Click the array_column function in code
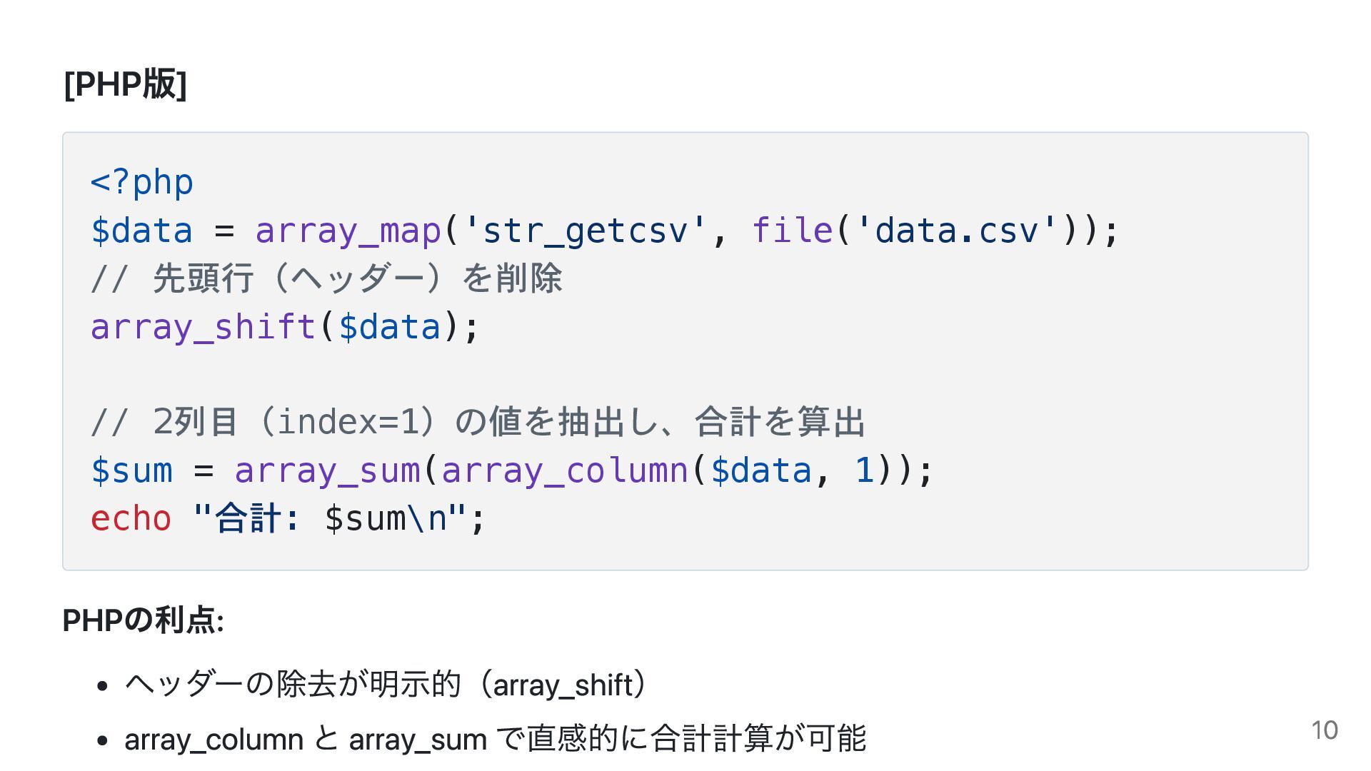 (565, 470)
